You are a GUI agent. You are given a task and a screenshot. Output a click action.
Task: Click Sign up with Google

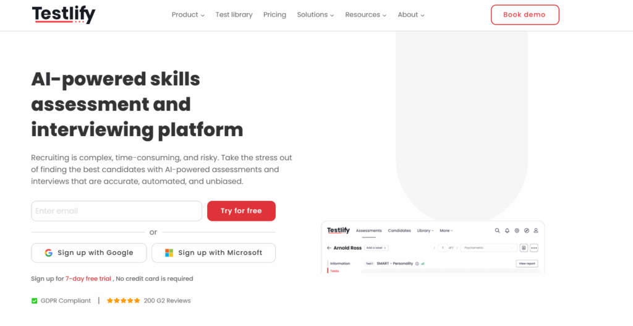pyautogui.click(x=89, y=253)
